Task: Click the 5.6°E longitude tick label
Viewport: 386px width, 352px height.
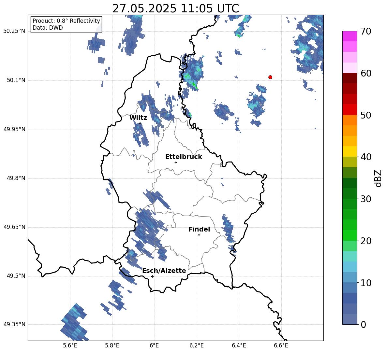Action: coord(70,345)
